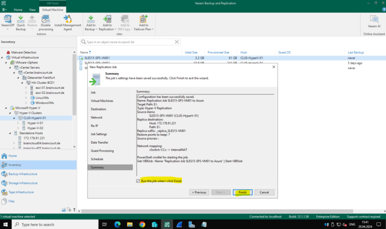Collapse the Virtual Infrastructure tree node
This screenshot has height=229, width=386.
point(2,58)
